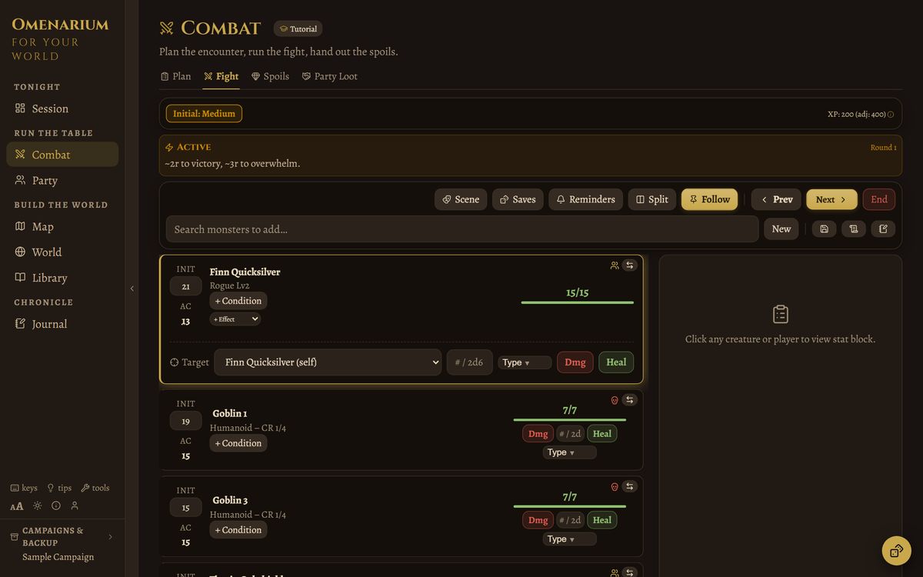Open Goblin 3's damage Type dropdown
The height and width of the screenshot is (577, 923).
[570, 539]
